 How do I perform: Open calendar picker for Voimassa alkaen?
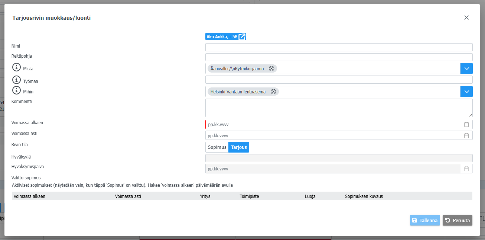click(466, 124)
